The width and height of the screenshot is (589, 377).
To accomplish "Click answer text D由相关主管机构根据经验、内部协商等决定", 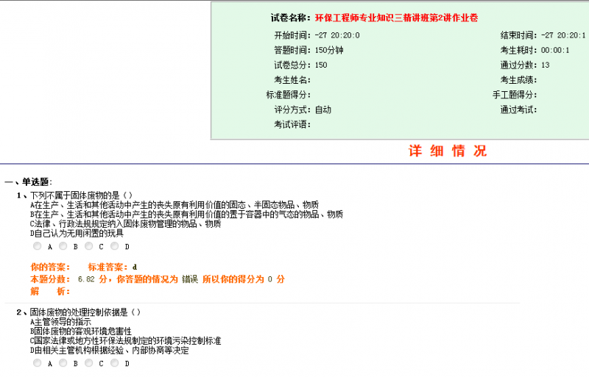I will 109,351.
